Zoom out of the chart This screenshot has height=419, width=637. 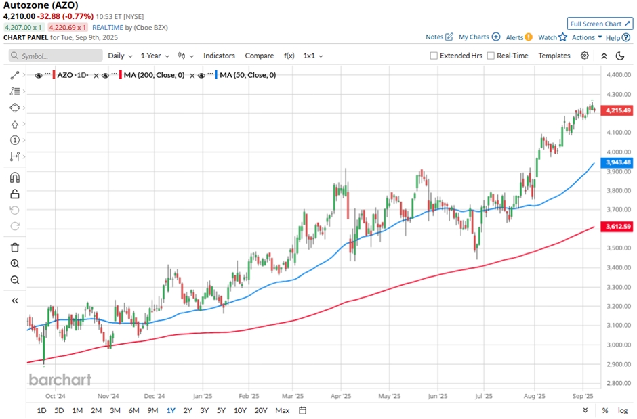click(15, 280)
